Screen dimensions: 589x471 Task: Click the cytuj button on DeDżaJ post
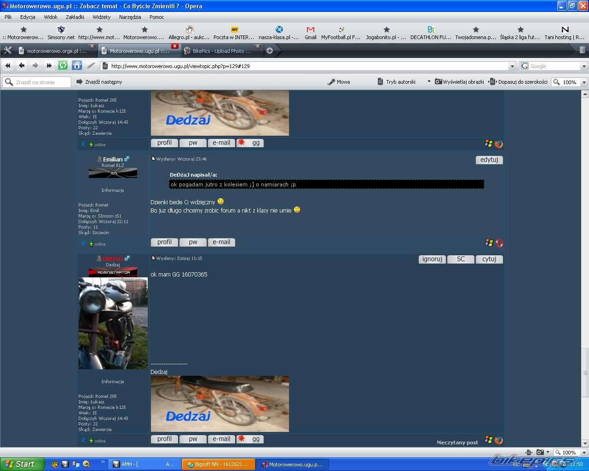pyautogui.click(x=489, y=259)
